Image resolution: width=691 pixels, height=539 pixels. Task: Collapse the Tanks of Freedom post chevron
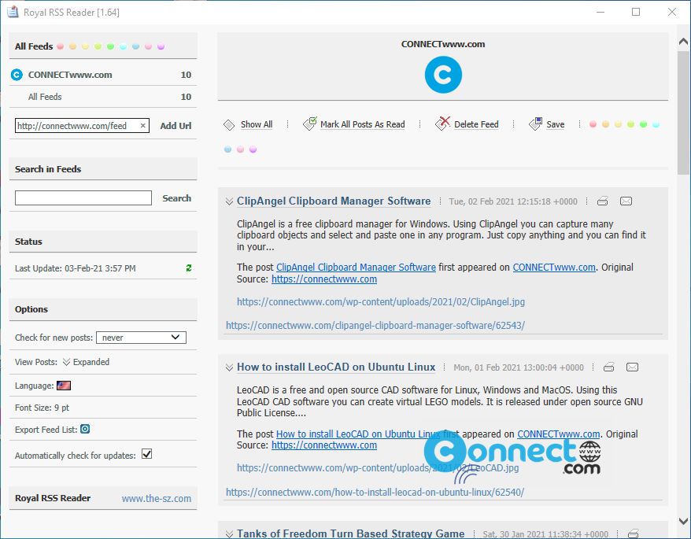pos(229,533)
